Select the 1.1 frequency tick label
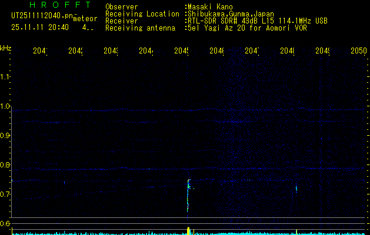This screenshot has width=370, height=235. (6, 77)
